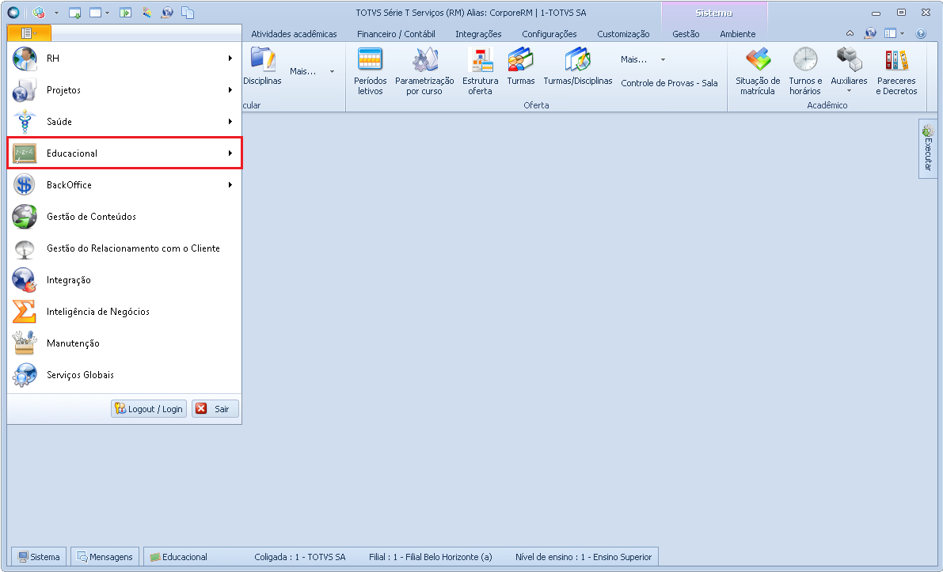The width and height of the screenshot is (943, 572).
Task: Open Pareceres e Decretos binders icon
Action: tap(896, 59)
